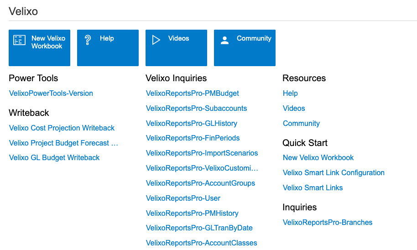Click the Power Tools section heading

click(33, 78)
